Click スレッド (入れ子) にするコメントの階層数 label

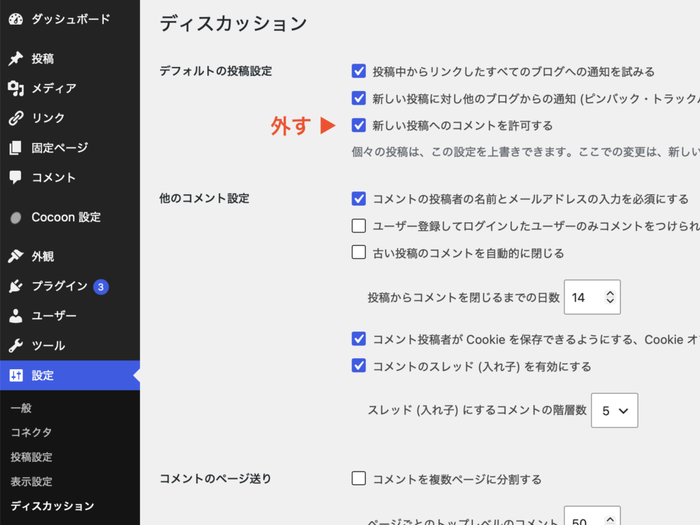pos(476,410)
